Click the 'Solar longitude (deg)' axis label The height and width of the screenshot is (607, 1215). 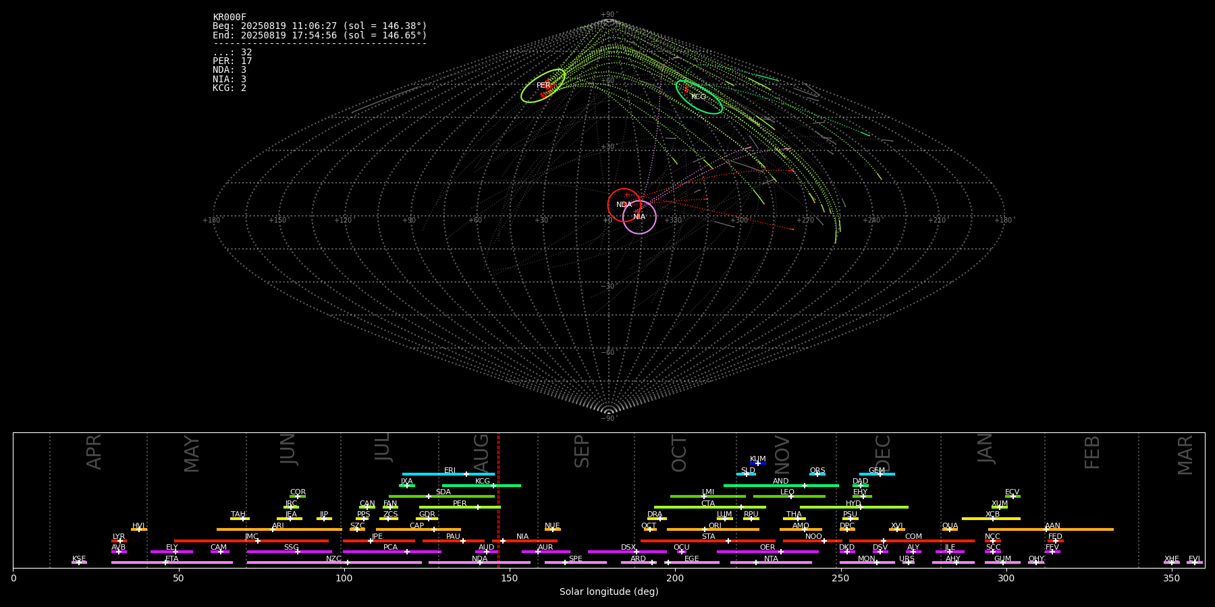[x=609, y=592]
